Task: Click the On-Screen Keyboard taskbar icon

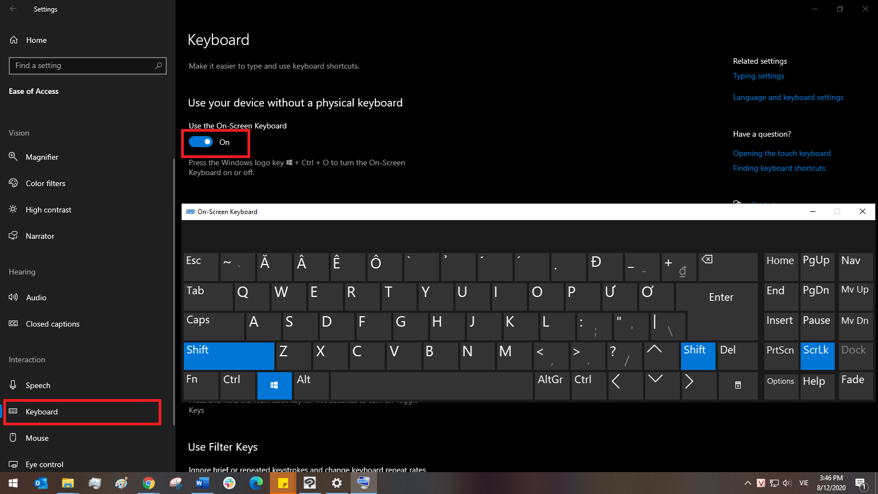Action: tap(364, 483)
